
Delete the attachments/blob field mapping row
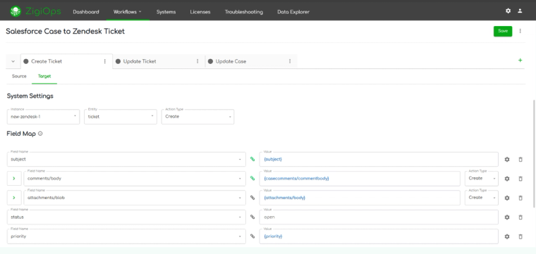520,198
